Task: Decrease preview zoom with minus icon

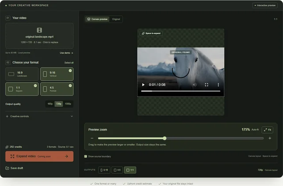Action: click(92, 138)
